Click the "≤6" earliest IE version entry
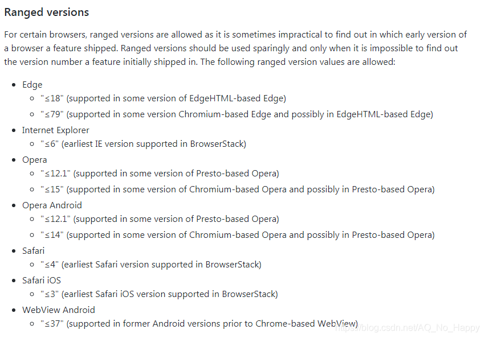The image size is (485, 338). [x=143, y=143]
